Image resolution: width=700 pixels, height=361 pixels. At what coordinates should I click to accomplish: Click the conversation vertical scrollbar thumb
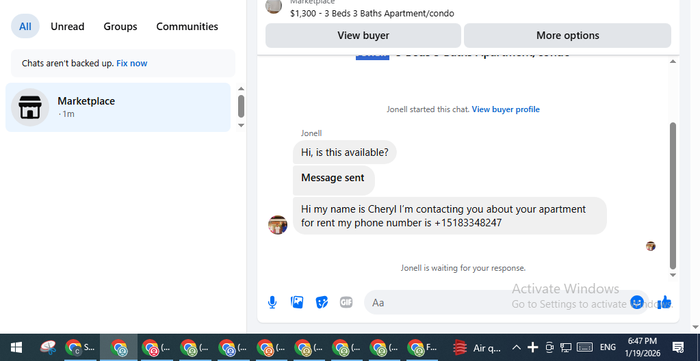click(673, 196)
